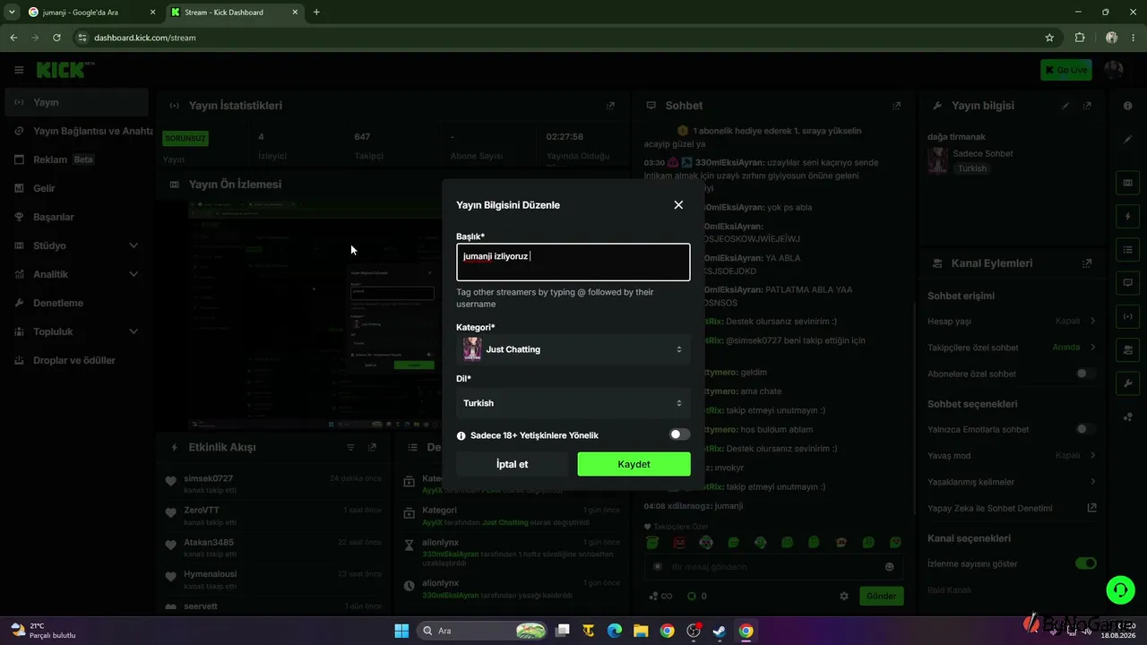The image size is (1147, 645).
Task: Open File Explorer from the taskbar
Action: pos(641,631)
